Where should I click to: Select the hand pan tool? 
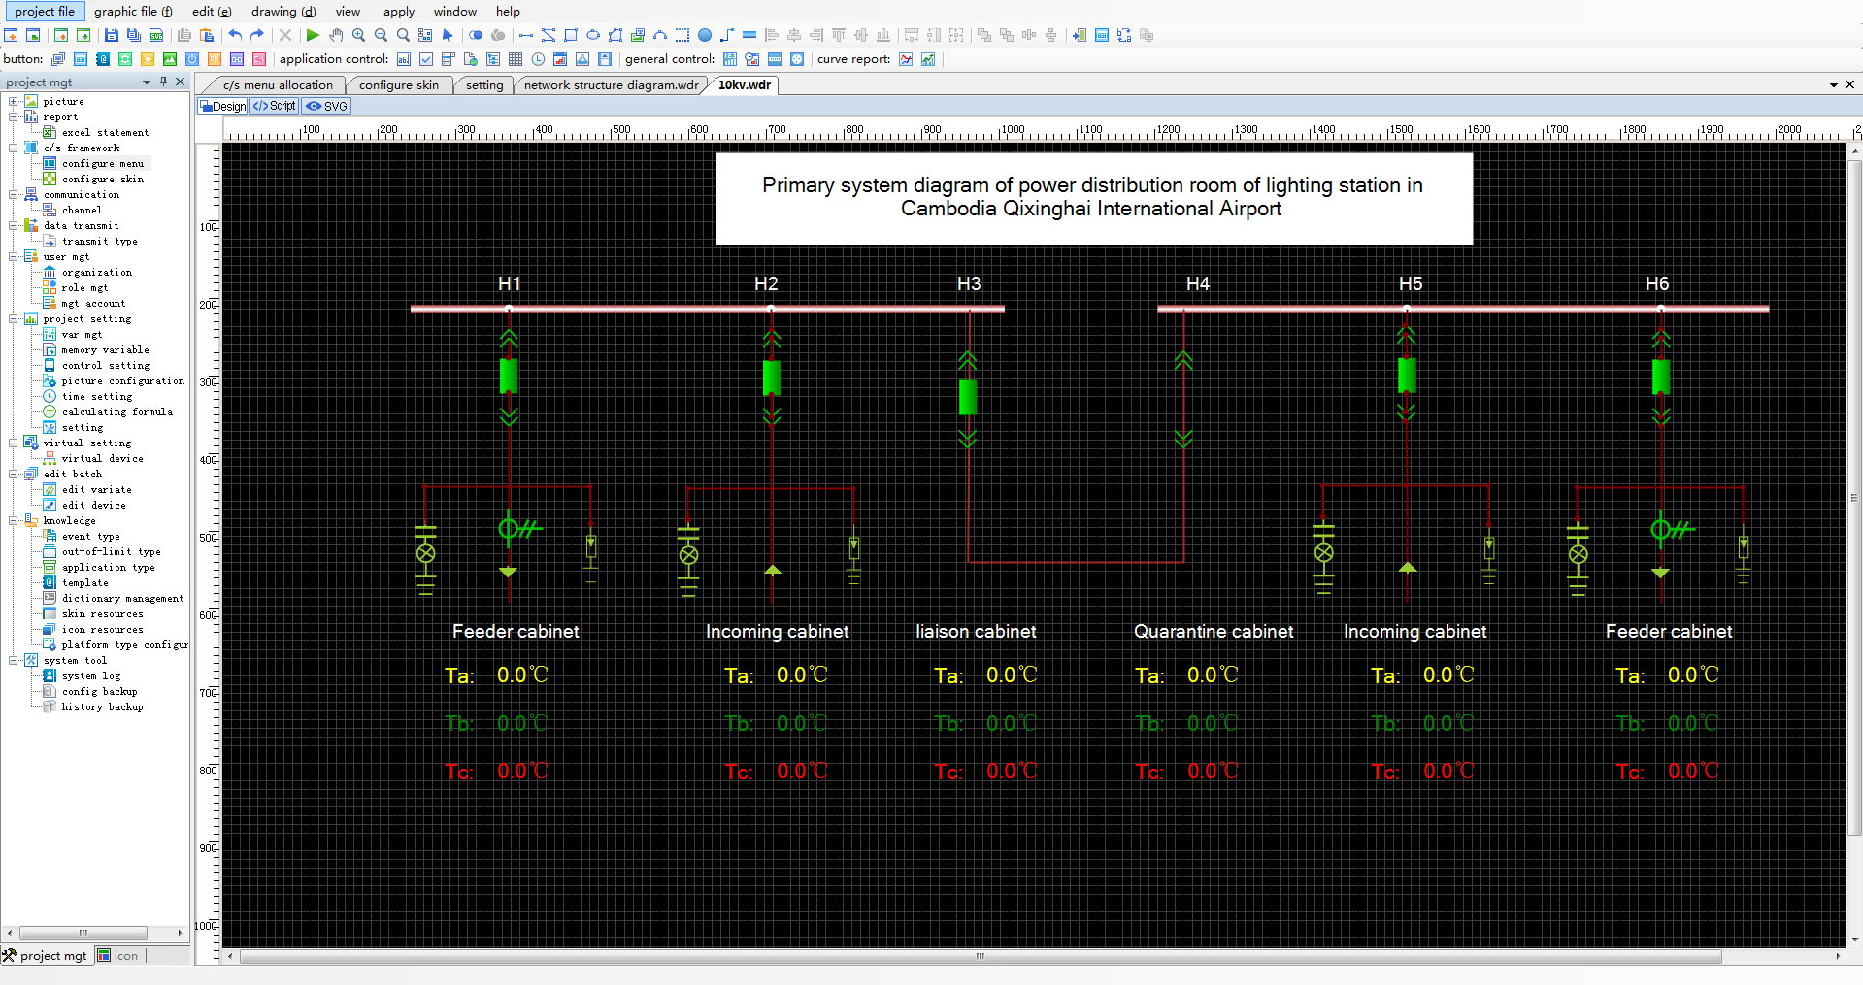point(336,35)
